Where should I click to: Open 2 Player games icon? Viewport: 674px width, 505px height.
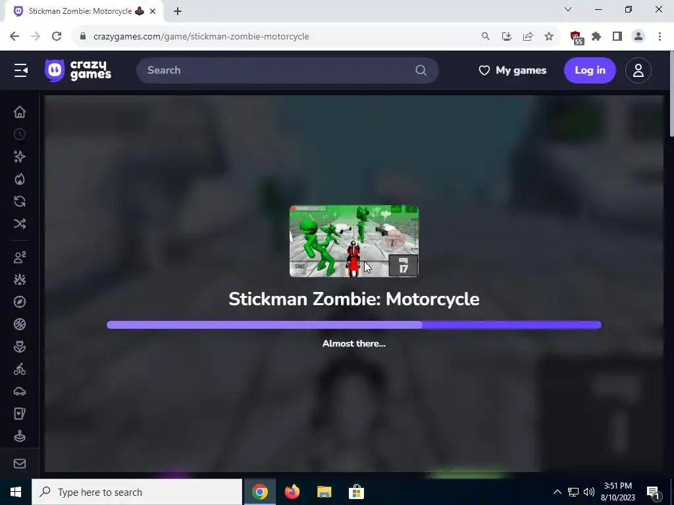[20, 257]
